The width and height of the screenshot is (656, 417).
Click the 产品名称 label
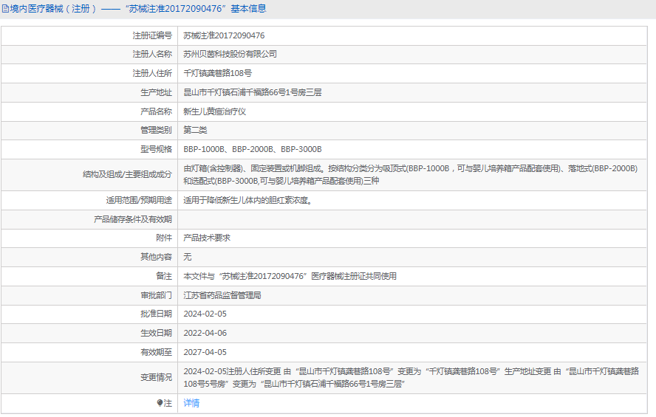[x=156, y=112]
